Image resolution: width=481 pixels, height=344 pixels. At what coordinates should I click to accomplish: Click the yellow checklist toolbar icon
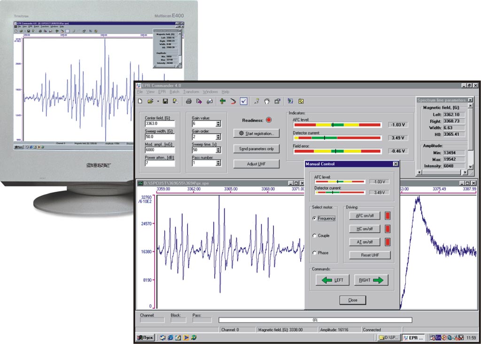point(301,101)
